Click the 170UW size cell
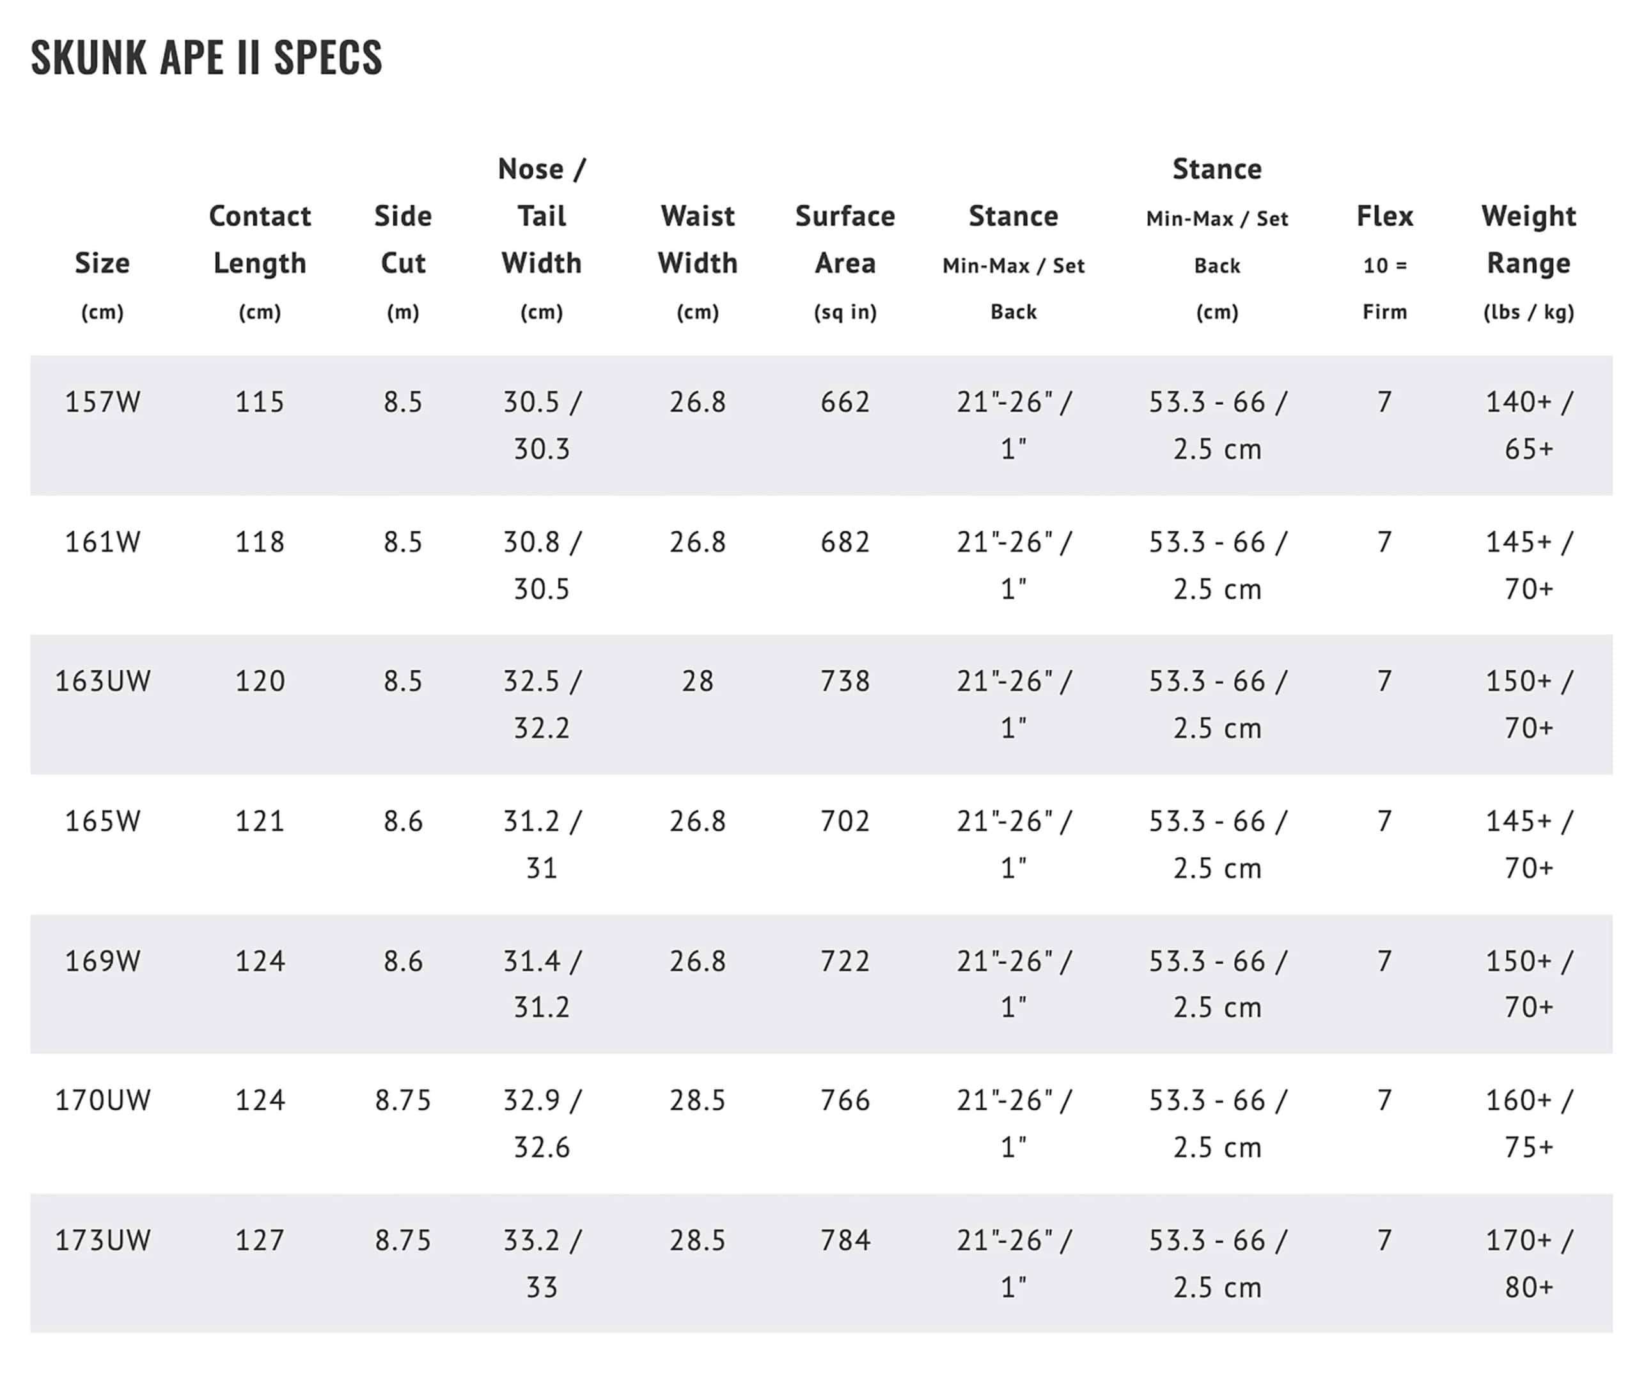The width and height of the screenshot is (1637, 1382). (x=102, y=1100)
